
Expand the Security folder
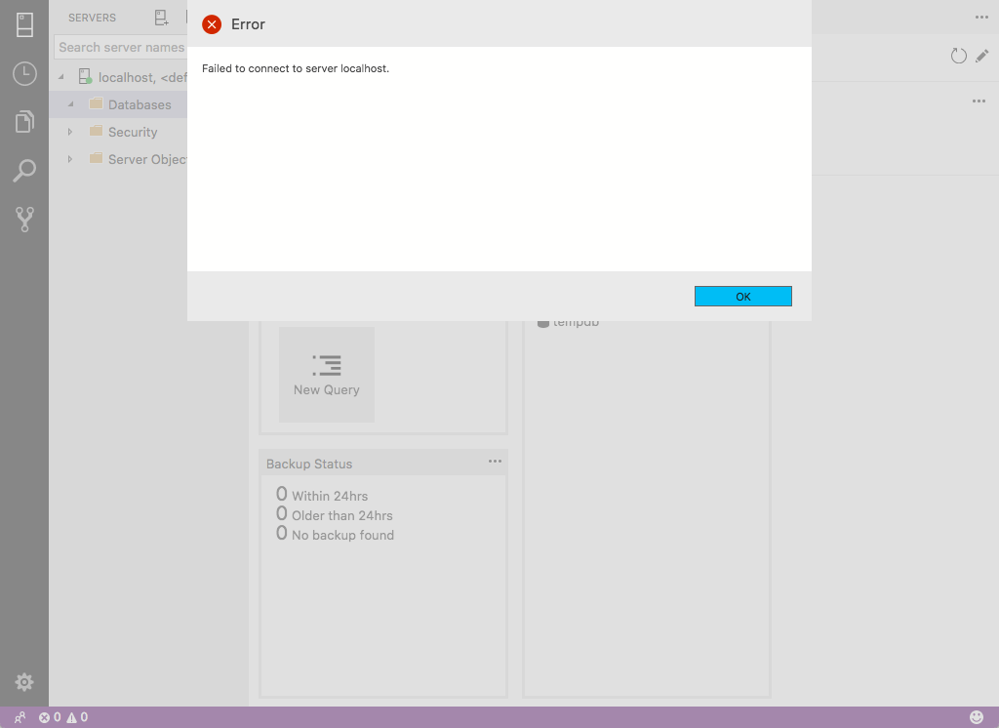(69, 132)
